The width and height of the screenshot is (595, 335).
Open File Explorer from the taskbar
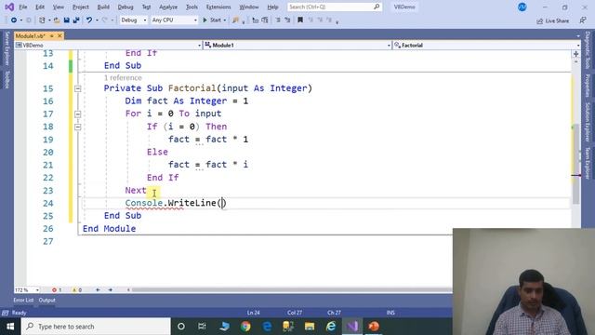[310, 327]
